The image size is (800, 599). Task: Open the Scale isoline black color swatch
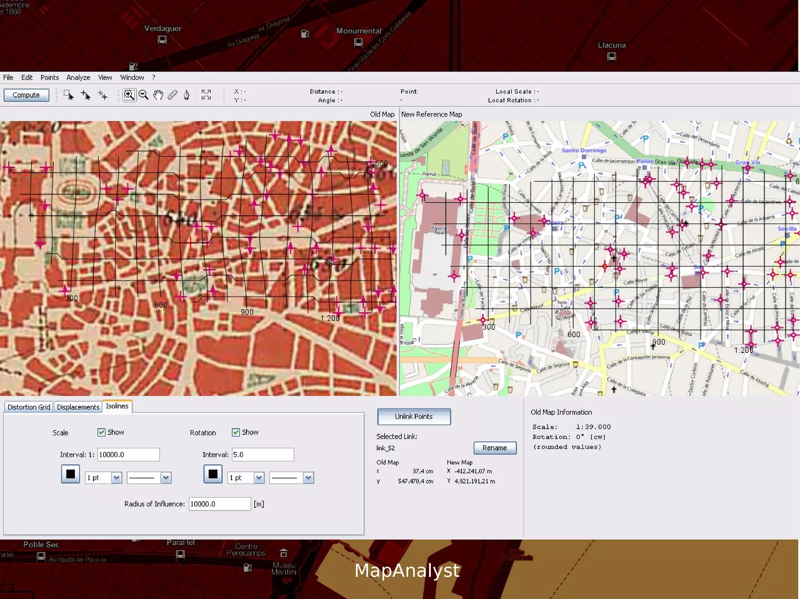pos(71,474)
